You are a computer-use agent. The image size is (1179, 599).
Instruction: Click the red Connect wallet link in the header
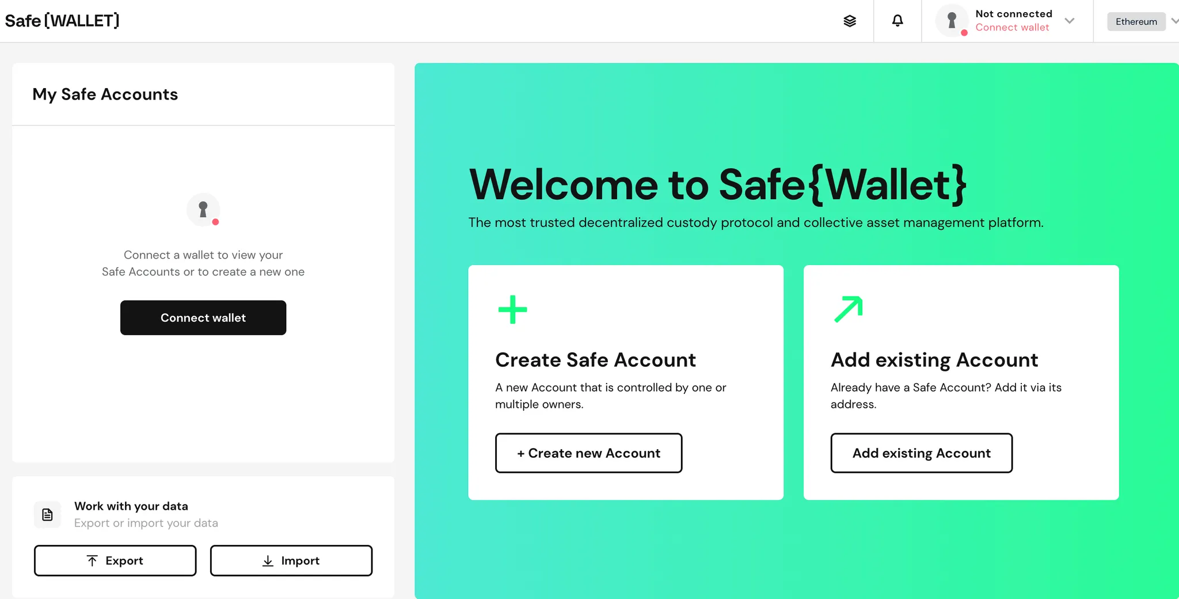1012,28
